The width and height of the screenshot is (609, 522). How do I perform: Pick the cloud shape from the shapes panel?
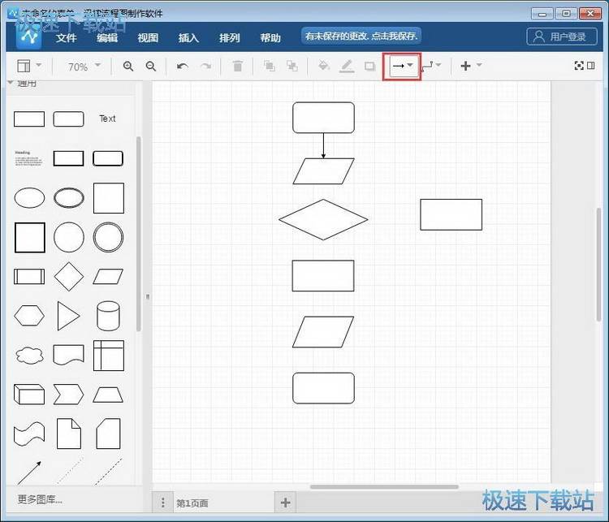click(29, 356)
